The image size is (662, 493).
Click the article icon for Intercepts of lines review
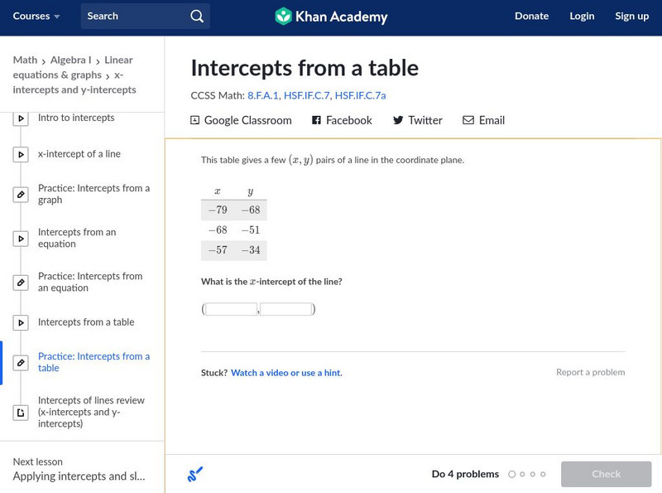(x=21, y=412)
